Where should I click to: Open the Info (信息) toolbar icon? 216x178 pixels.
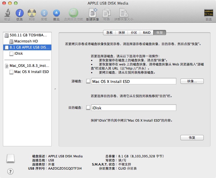click(x=20, y=13)
